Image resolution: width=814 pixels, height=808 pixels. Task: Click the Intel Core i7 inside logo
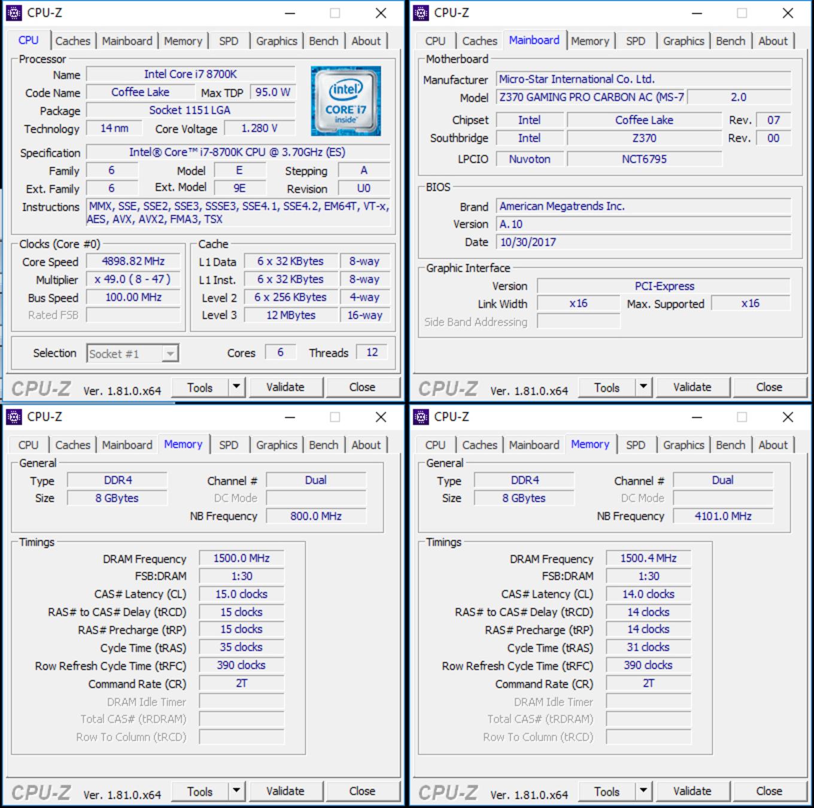click(346, 101)
